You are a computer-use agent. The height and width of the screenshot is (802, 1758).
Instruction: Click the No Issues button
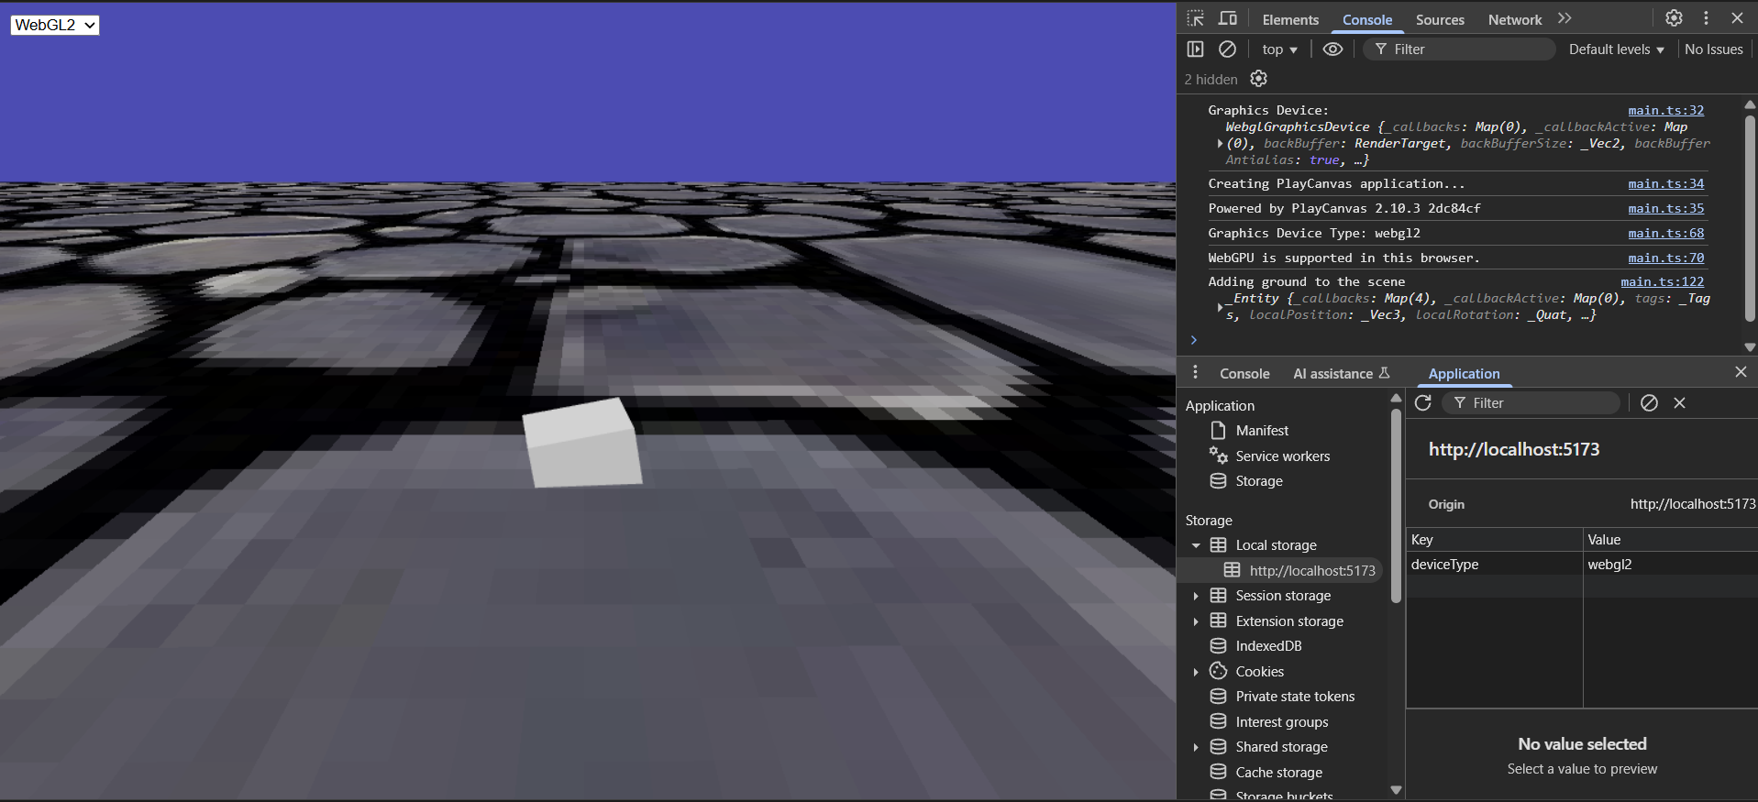point(1713,49)
